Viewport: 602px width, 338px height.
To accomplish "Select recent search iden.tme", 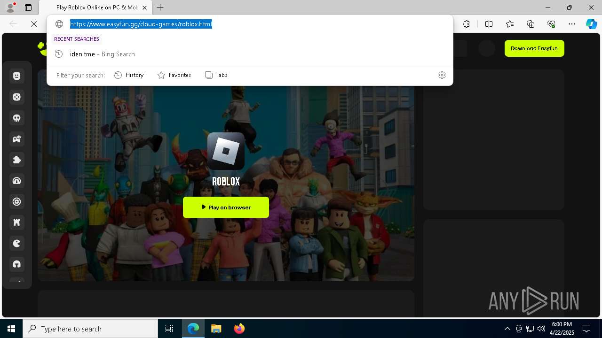I will [x=250, y=54].
